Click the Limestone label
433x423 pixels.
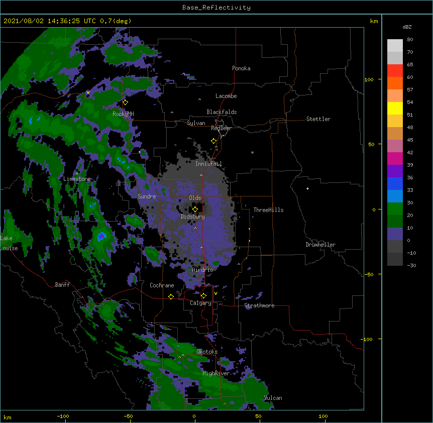click(77, 179)
